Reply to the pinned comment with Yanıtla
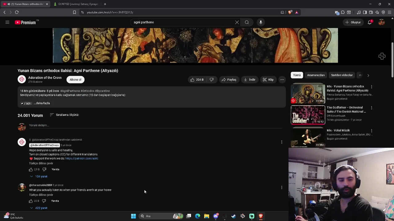This screenshot has height=221, width=394. tap(55, 169)
